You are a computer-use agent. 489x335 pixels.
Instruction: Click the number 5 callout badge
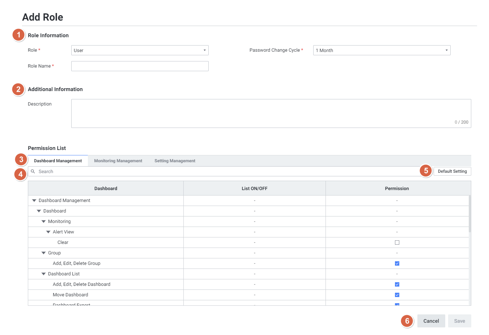pos(426,171)
